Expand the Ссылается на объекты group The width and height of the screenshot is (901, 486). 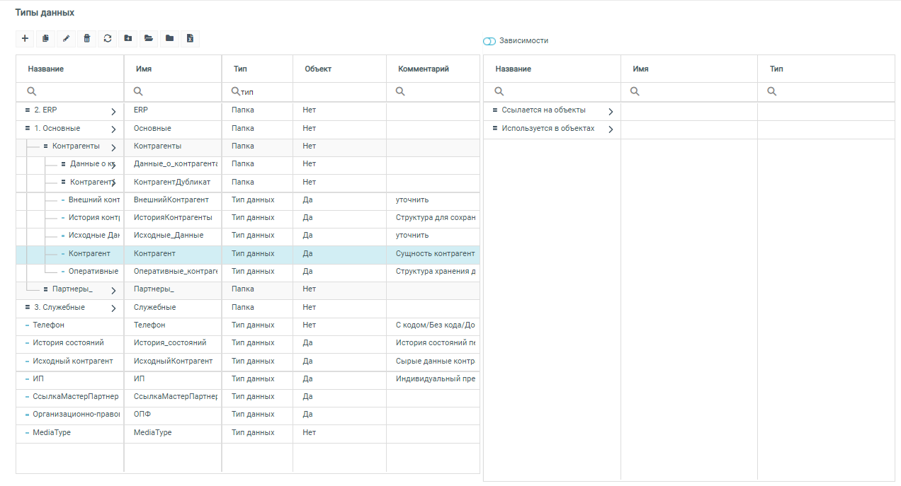pyautogui.click(x=611, y=111)
